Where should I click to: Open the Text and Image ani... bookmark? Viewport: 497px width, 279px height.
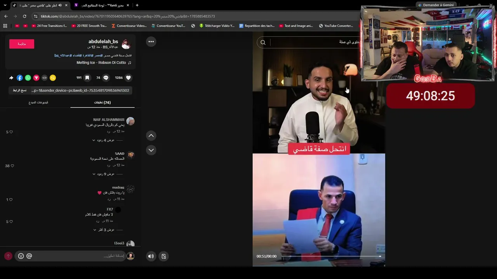tap(296, 26)
